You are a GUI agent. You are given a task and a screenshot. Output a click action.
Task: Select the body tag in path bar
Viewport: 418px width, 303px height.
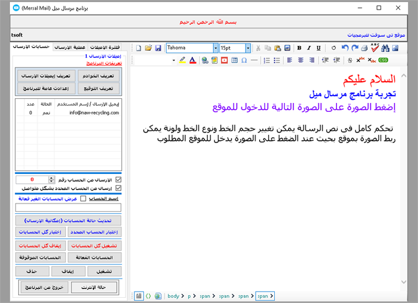(173, 296)
